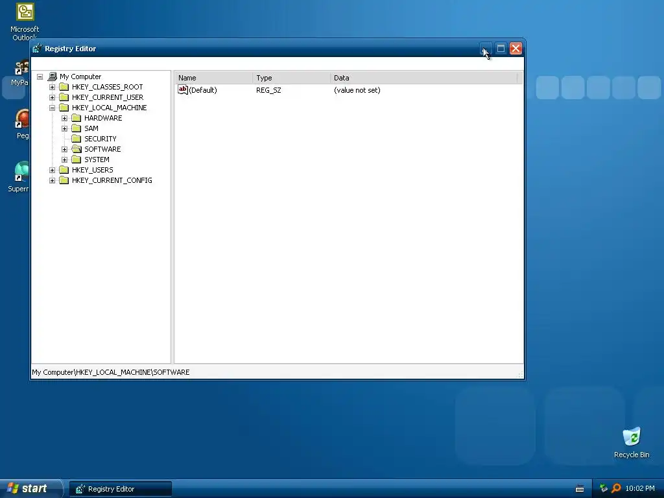
Task: Click the My Computer icon in tree
Action: coord(52,77)
